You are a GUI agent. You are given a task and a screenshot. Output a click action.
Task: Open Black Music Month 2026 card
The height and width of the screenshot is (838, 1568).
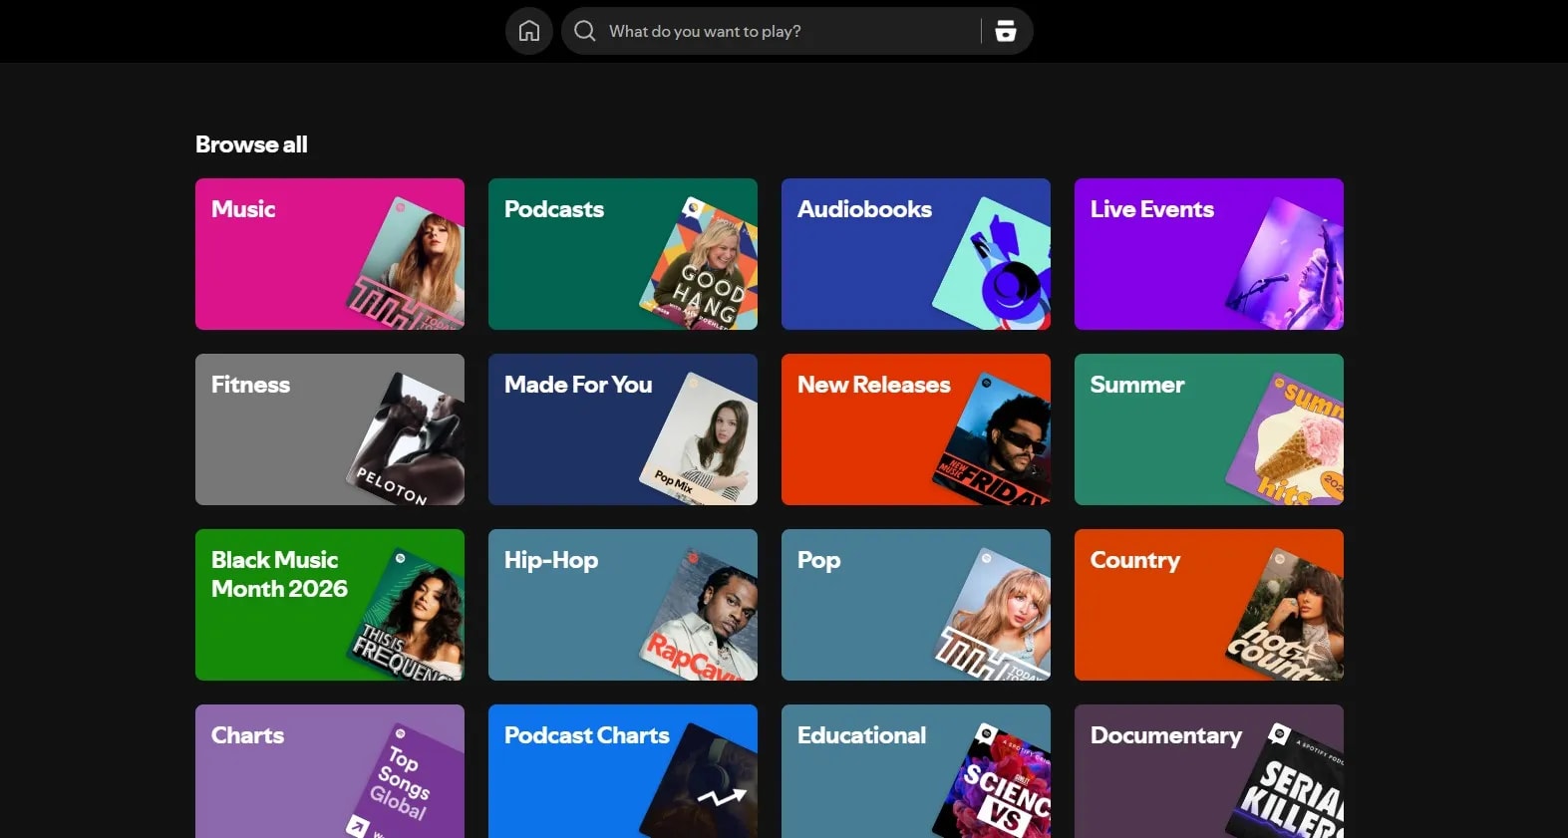(330, 605)
